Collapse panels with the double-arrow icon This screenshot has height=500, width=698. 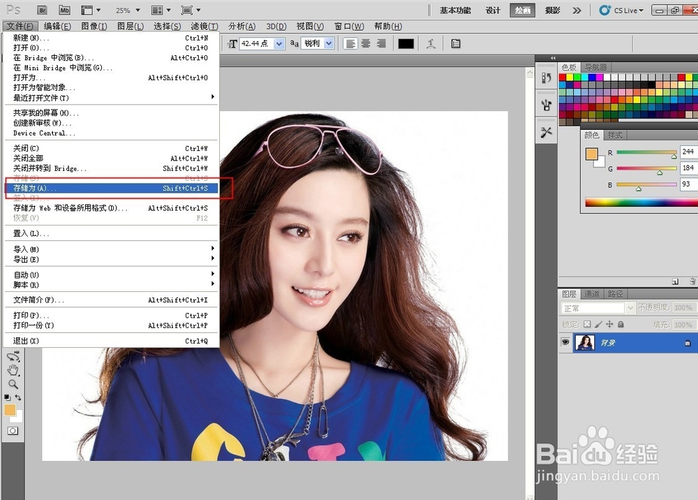coord(553,58)
